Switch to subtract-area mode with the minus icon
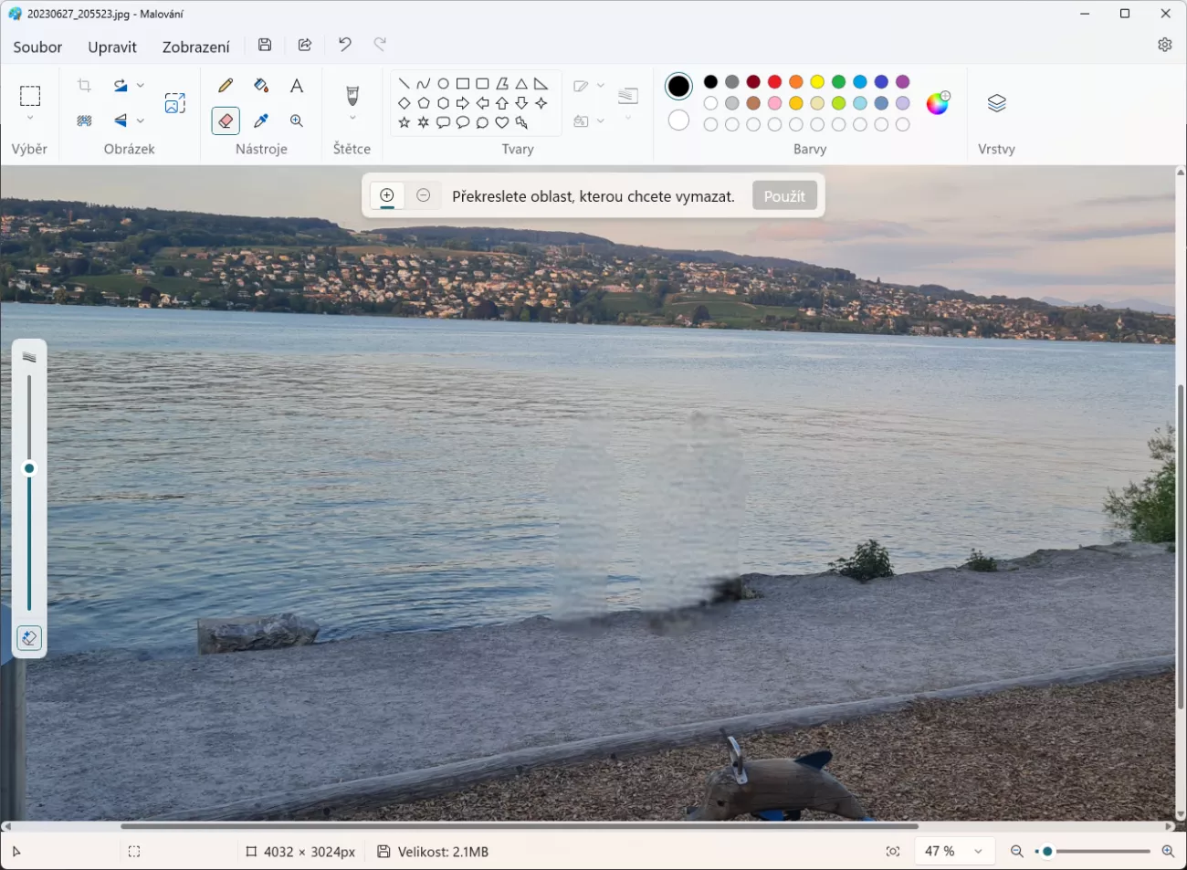The width and height of the screenshot is (1187, 870). tap(424, 195)
